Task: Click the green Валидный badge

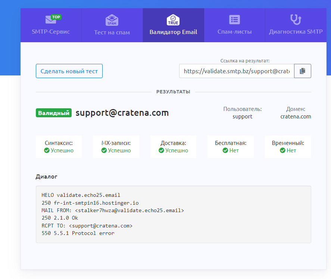Action: 54,113
